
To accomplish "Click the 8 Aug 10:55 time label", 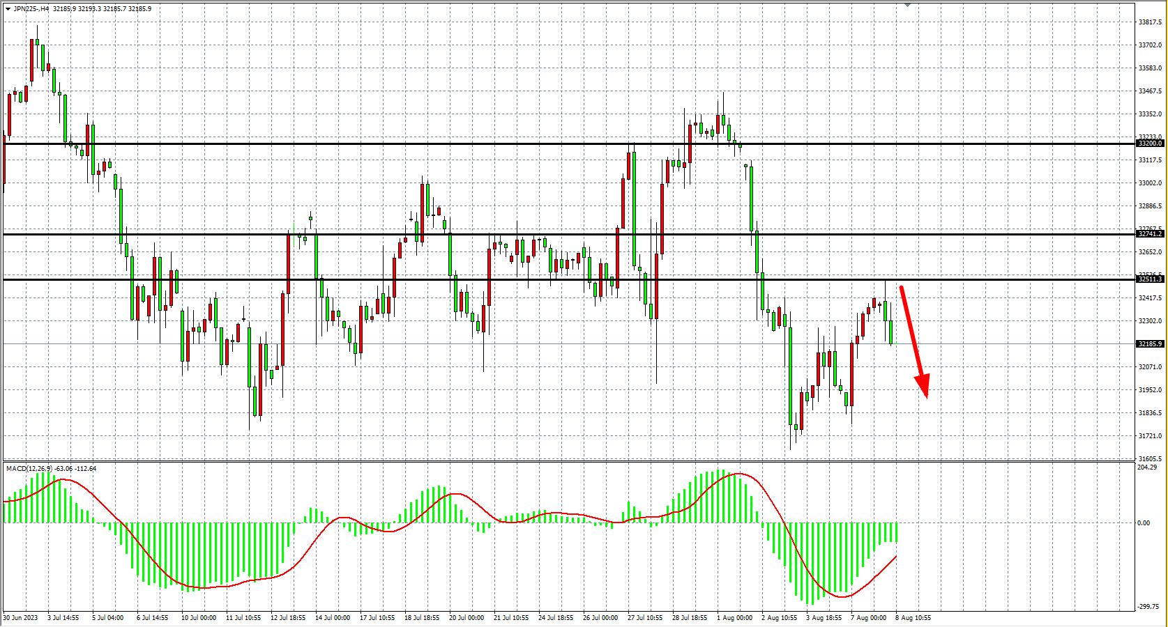I will [913, 618].
